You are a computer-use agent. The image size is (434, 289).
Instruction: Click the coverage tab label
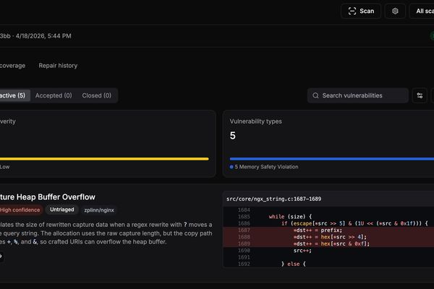[12, 66]
